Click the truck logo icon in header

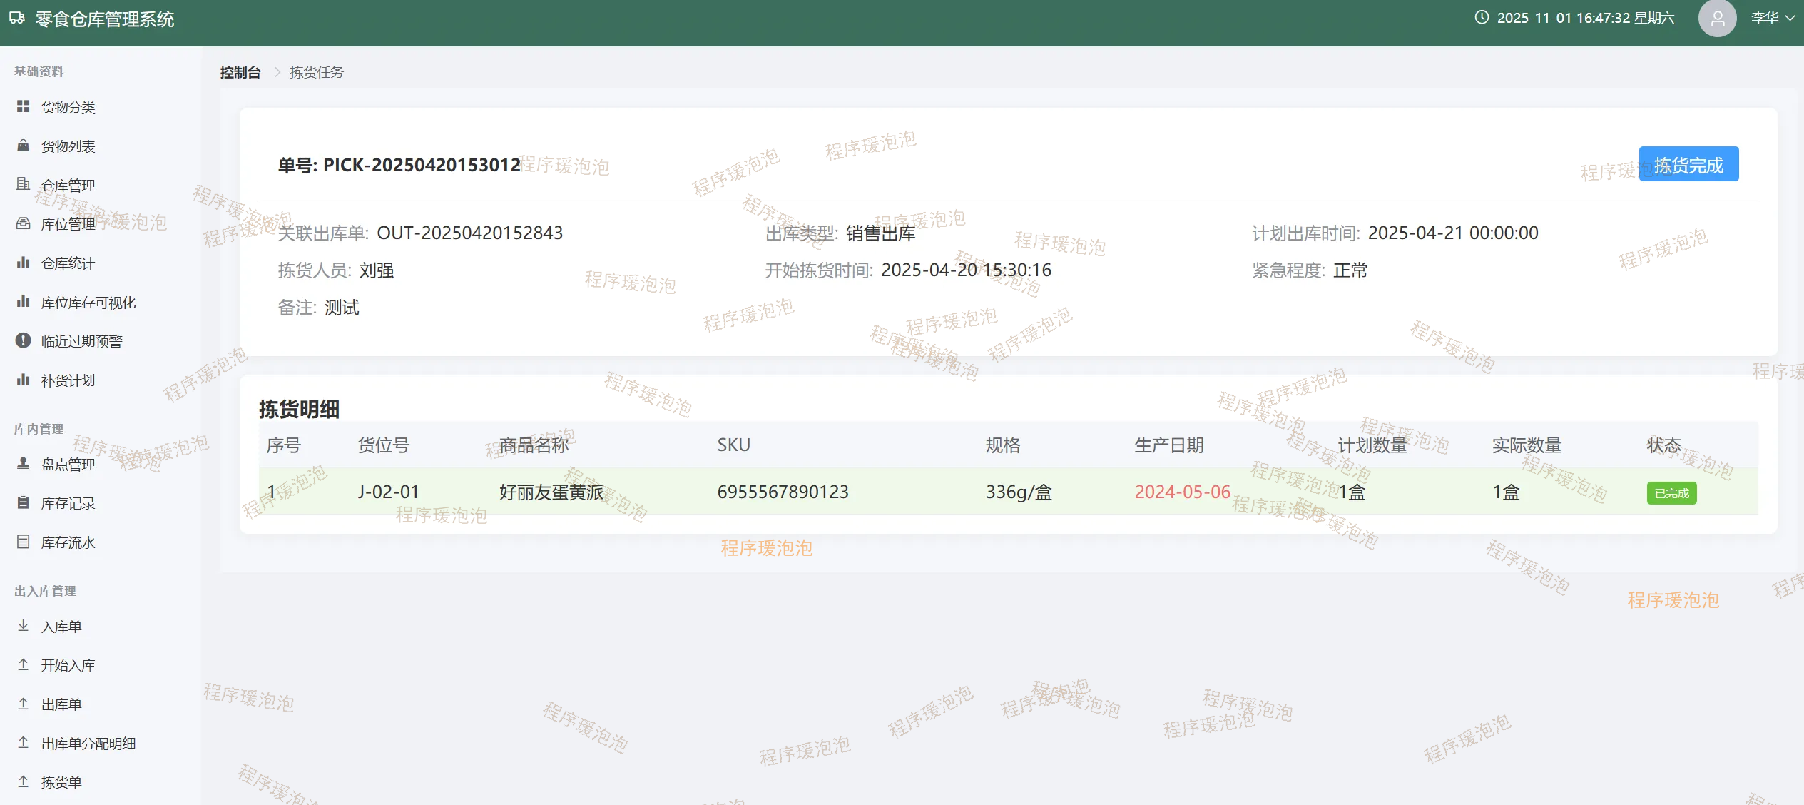pos(17,19)
